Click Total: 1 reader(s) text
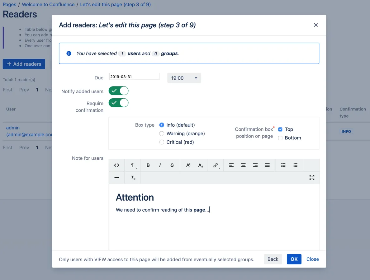This screenshot has height=280, width=370. pos(19,80)
